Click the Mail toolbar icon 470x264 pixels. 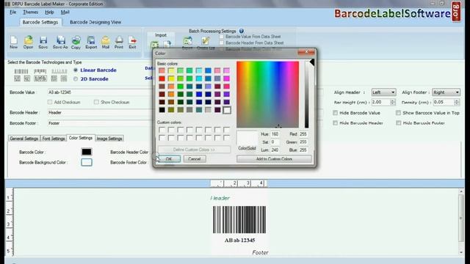[x=106, y=43]
